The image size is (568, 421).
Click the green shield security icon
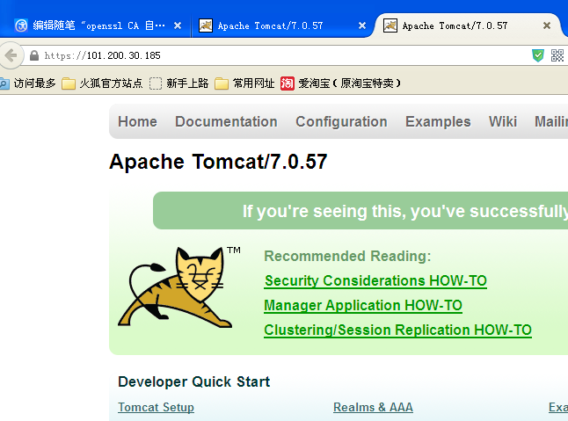coord(538,55)
